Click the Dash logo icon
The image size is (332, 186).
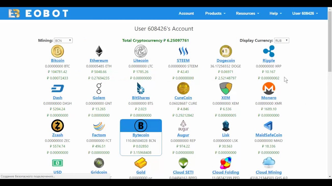click(58, 88)
